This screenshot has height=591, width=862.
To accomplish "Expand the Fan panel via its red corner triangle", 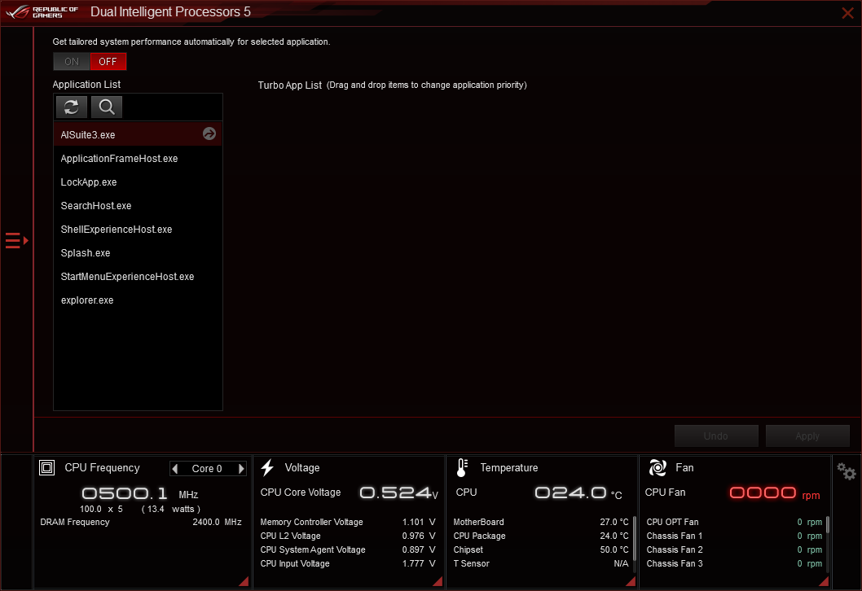I will 823,580.
